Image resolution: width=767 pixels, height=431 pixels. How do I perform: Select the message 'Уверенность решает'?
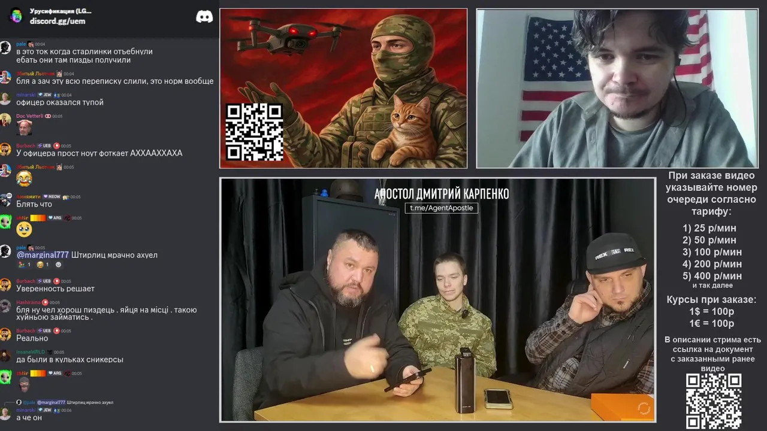point(55,289)
